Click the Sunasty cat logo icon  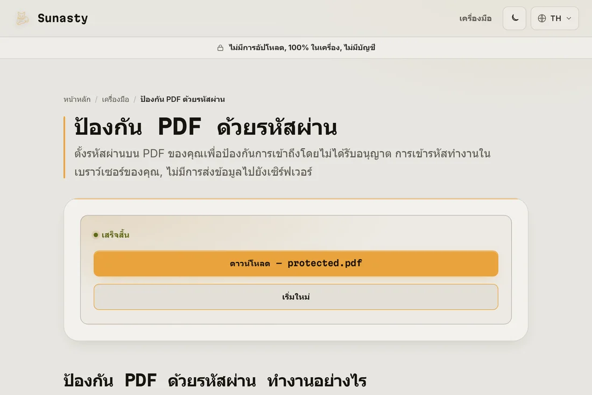coord(22,18)
